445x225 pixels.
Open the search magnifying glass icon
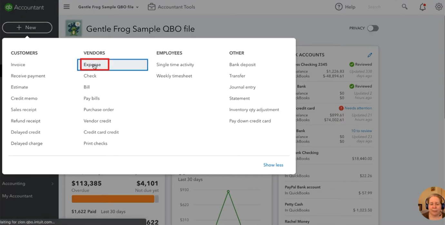pyautogui.click(x=404, y=7)
